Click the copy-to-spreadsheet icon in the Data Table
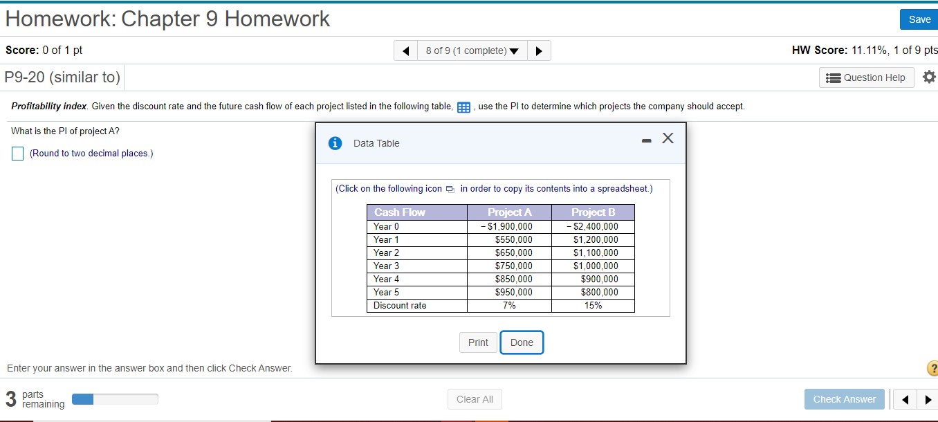 [450, 188]
